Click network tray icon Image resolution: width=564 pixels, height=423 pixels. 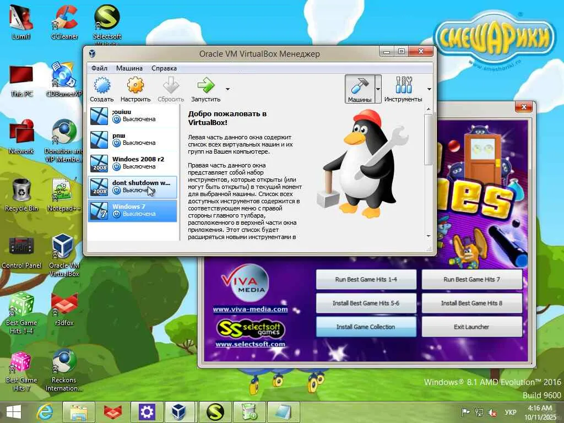click(479, 412)
